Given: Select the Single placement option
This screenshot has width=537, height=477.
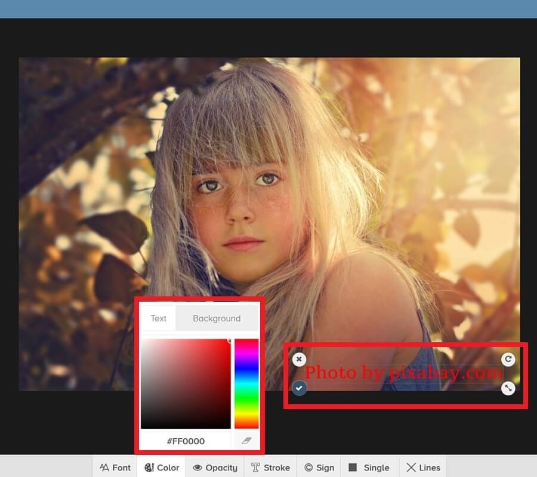Looking at the screenshot, I should (x=369, y=467).
